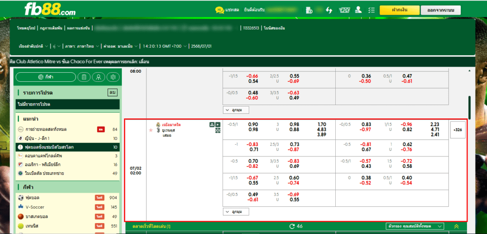This screenshot has width=487, height=234.
Task: Click ตลาดเร็วที่โดดเด่น (1) section header
Action: [151, 226]
